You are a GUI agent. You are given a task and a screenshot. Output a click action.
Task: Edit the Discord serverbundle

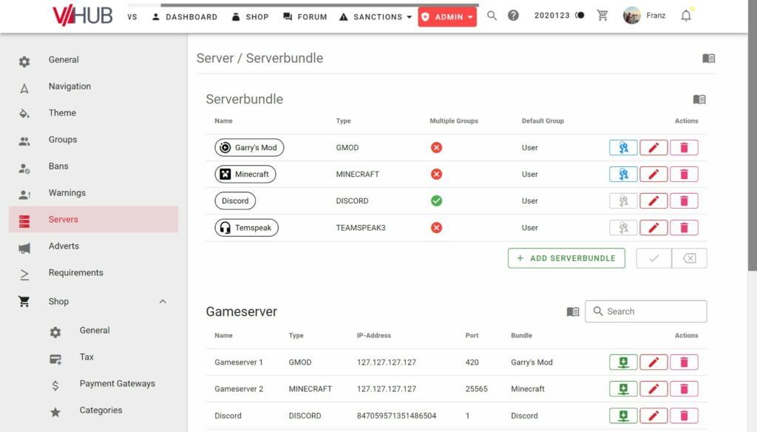pos(654,200)
